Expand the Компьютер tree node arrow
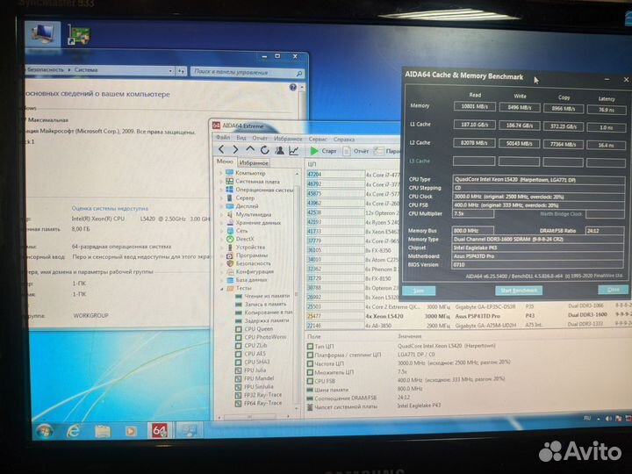This screenshot has width=632, height=474. [221, 173]
